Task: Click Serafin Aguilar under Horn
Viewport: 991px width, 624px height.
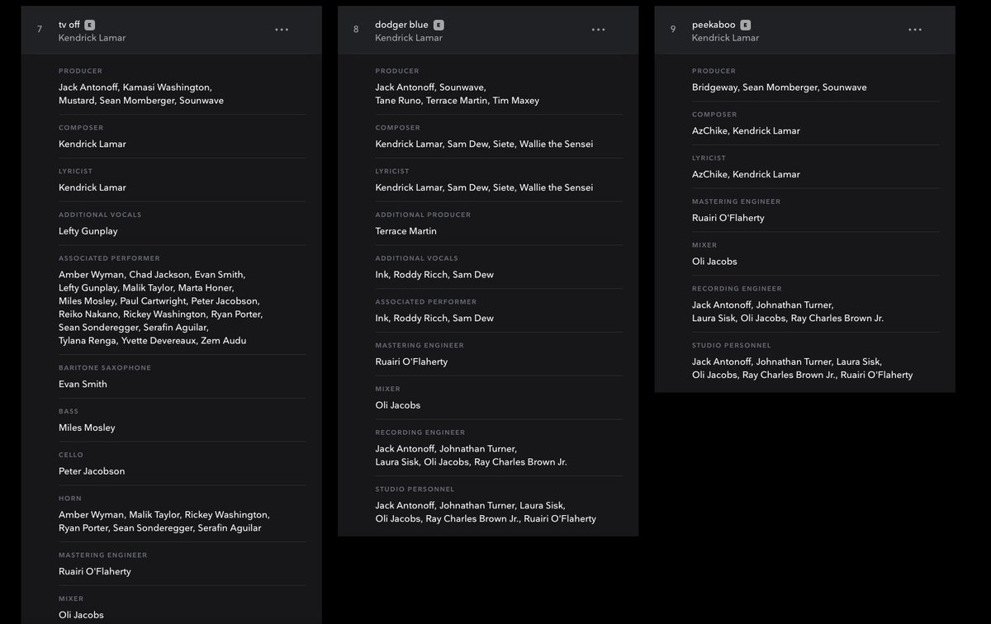Action: [229, 528]
